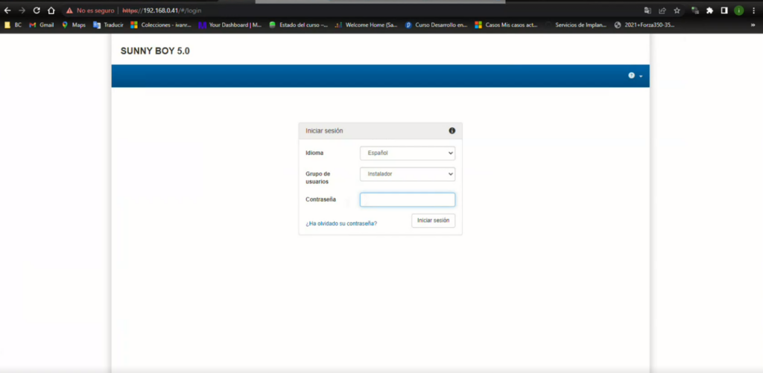Open the help menu in blue bar
The image size is (763, 373).
click(x=635, y=76)
